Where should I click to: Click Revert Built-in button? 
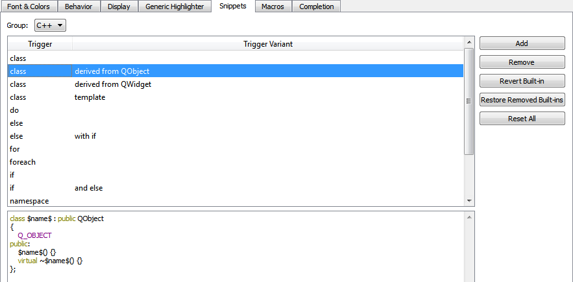pos(522,81)
